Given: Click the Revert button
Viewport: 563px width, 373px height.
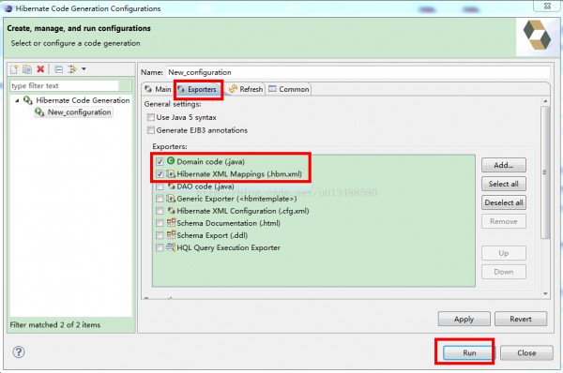Looking at the screenshot, I should pos(521,319).
